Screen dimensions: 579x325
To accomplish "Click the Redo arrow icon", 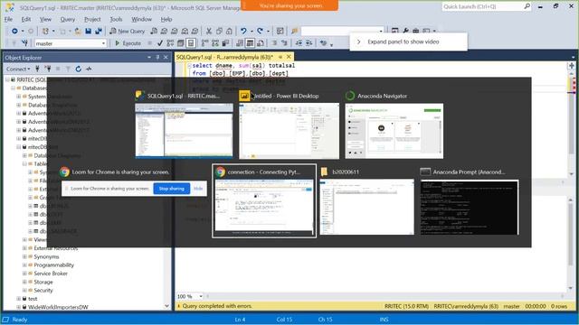I will coord(260,32).
